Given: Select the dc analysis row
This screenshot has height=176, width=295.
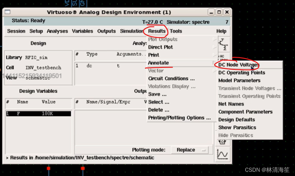Looking at the screenshot, I should point(111,66).
